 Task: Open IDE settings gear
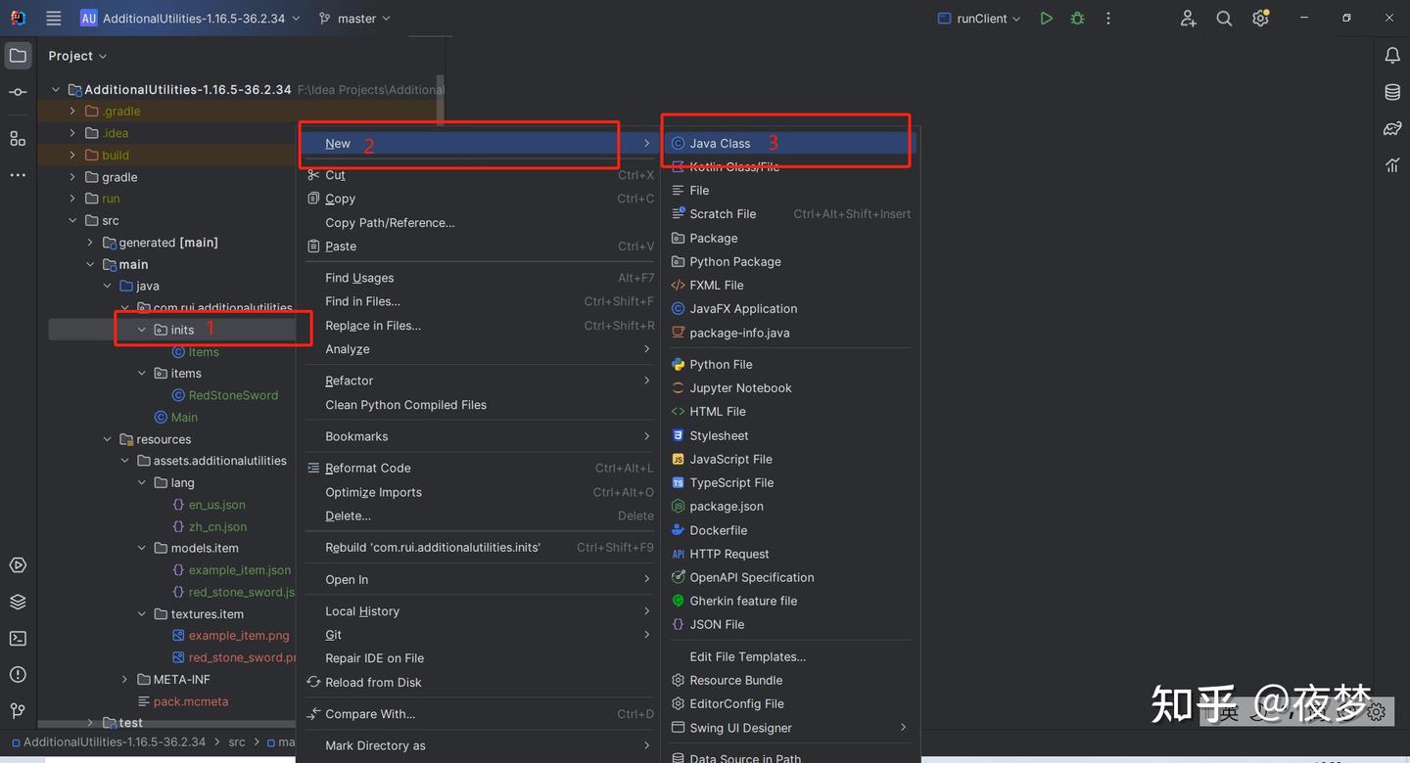click(1260, 19)
